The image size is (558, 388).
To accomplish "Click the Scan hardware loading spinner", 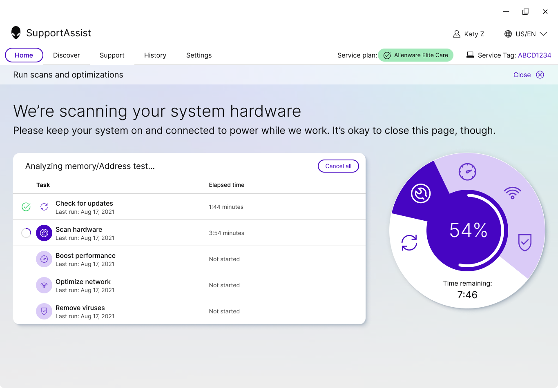I will [26, 233].
